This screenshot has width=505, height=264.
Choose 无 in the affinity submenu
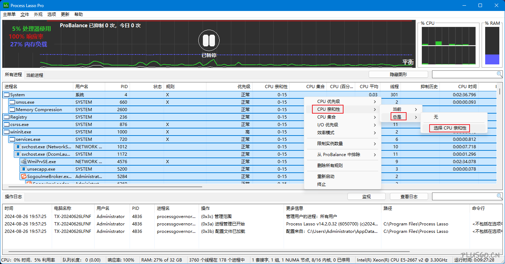click(436, 117)
